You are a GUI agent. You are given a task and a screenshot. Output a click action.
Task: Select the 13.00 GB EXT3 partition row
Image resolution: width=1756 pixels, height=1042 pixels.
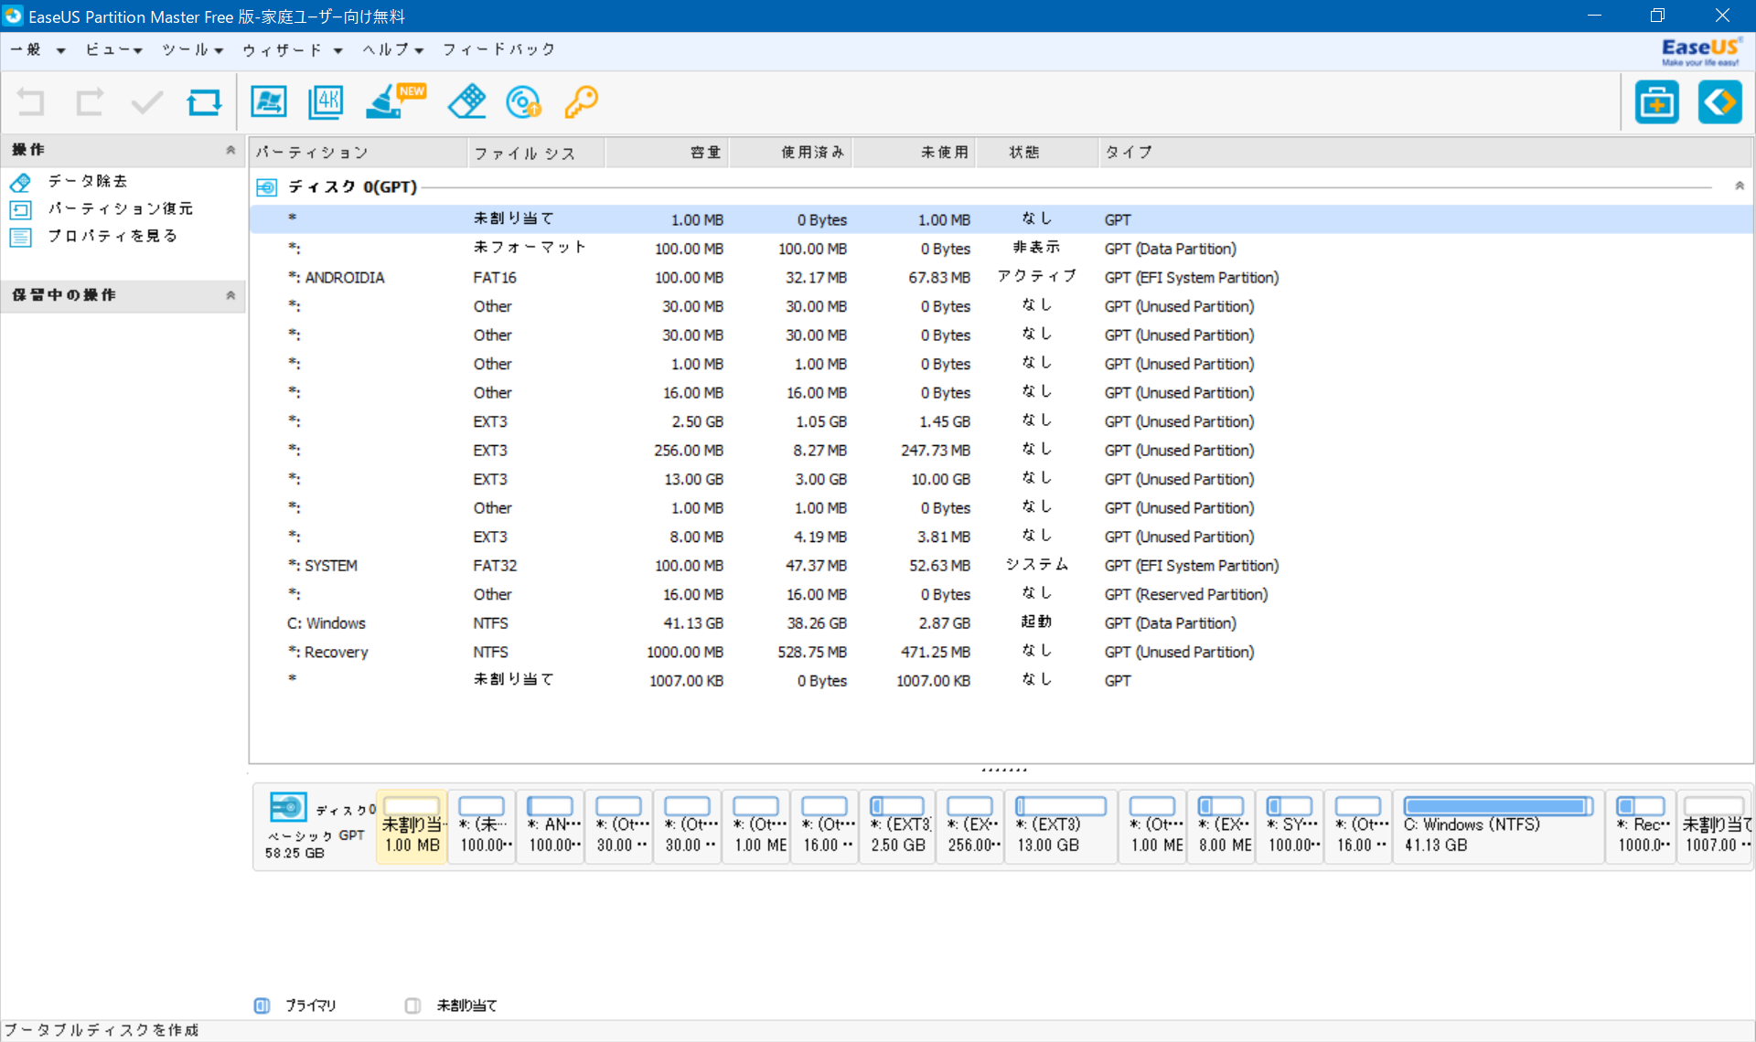1001,479
